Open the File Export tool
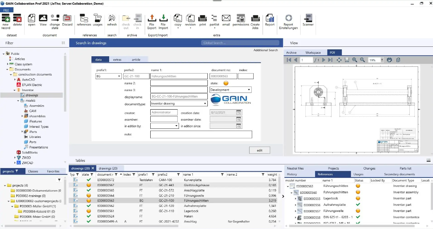The image size is (433, 229). (152, 21)
